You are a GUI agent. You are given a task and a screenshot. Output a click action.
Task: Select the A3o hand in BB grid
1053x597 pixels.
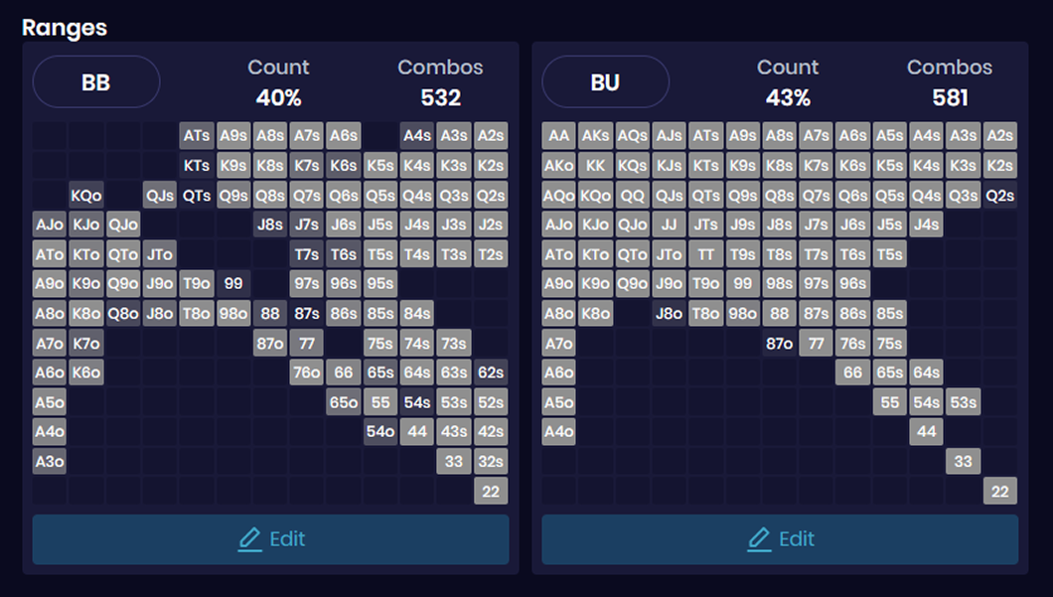(x=50, y=462)
